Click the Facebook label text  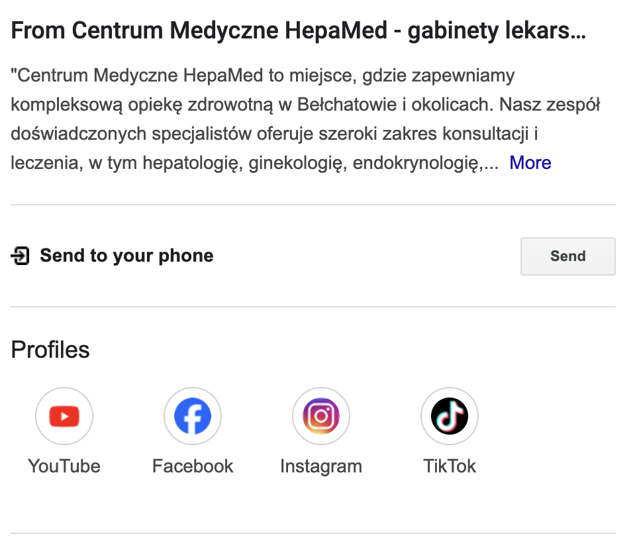192,466
